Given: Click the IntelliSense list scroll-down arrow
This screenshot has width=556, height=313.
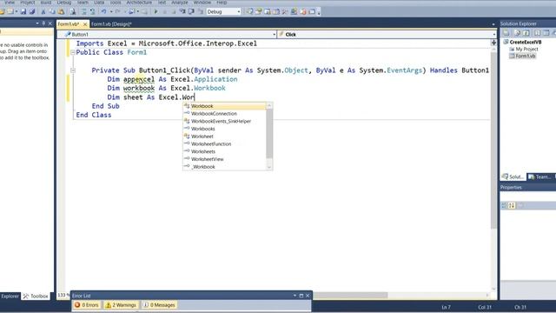Looking at the screenshot, I should click(269, 167).
